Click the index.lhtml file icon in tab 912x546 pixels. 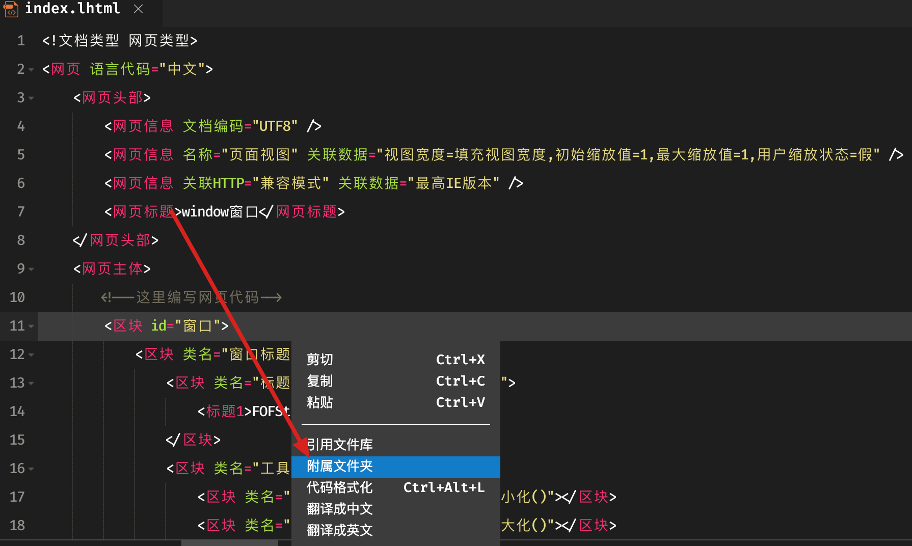coord(10,9)
